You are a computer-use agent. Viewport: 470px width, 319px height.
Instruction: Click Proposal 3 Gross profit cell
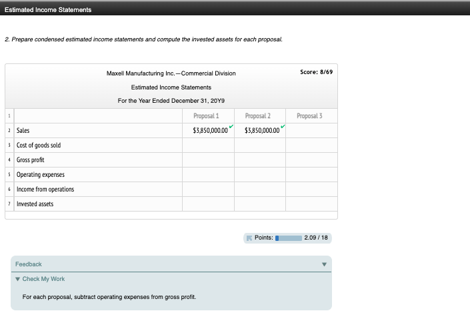[x=311, y=160]
